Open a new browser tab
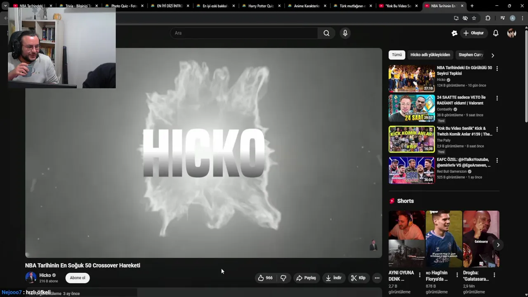 tap(472, 6)
